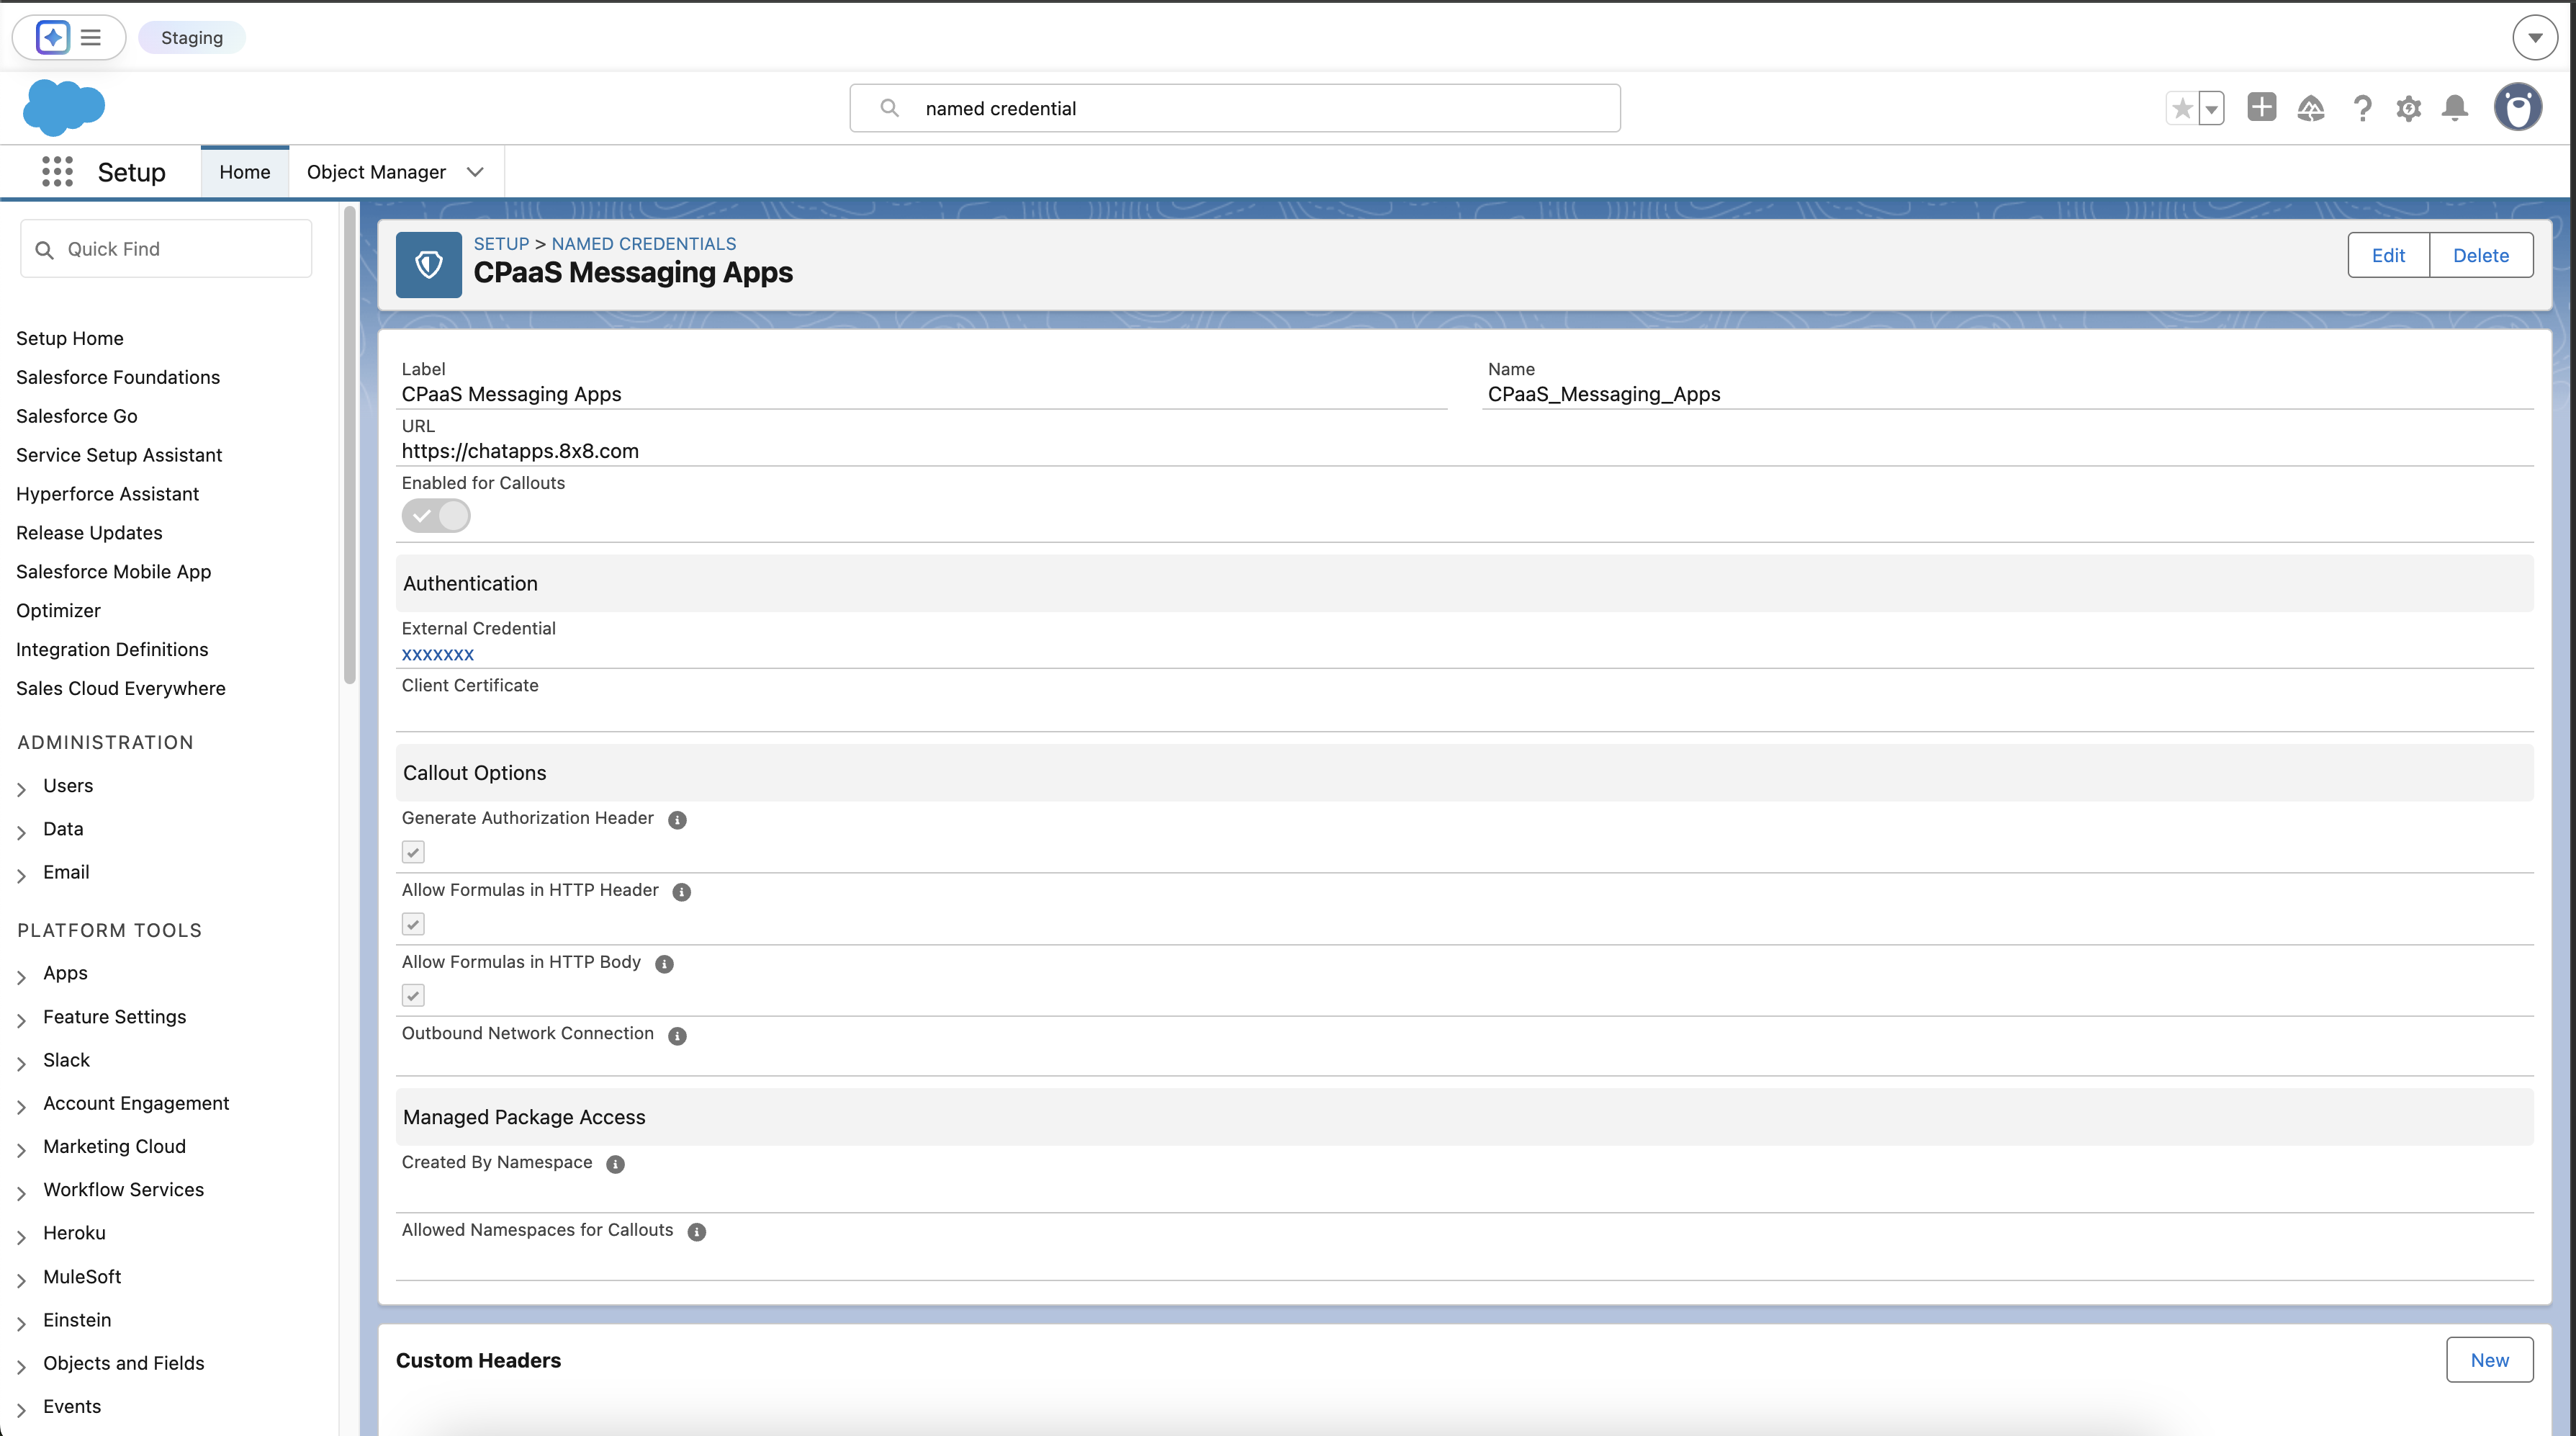Uncheck Allow Formulas in HTTP Body
The image size is (2576, 1436).
(x=412, y=995)
